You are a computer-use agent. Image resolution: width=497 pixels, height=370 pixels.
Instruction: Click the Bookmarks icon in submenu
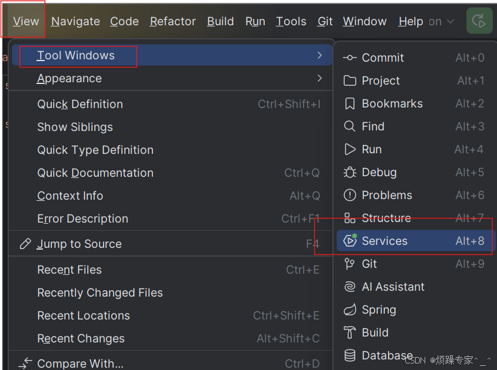coord(349,103)
